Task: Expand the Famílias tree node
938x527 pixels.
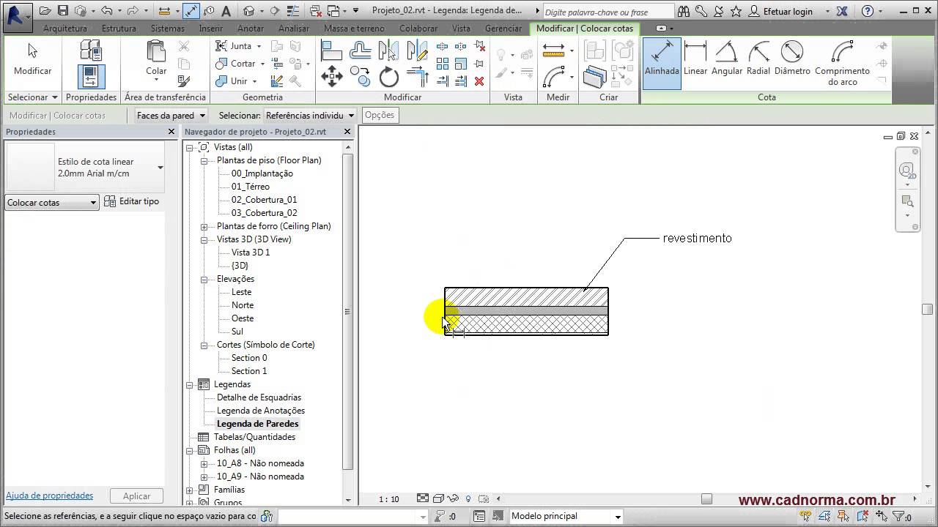Action: coord(190,490)
